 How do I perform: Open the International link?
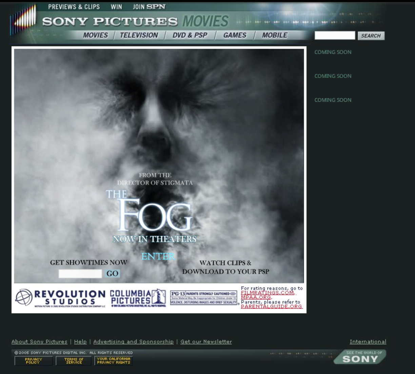tap(368, 342)
